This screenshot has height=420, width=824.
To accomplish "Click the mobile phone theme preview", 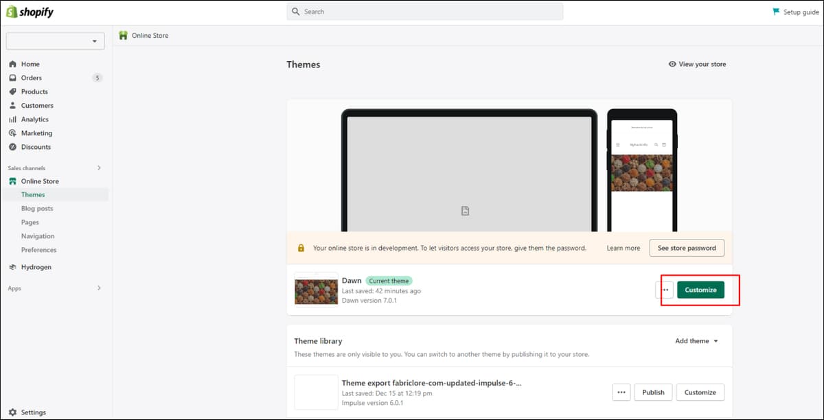I will point(642,170).
